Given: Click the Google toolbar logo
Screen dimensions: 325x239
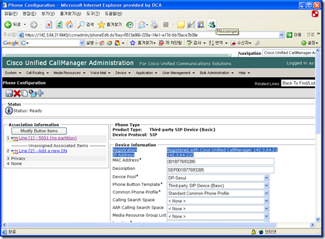Looking at the screenshot, I should tap(11, 43).
